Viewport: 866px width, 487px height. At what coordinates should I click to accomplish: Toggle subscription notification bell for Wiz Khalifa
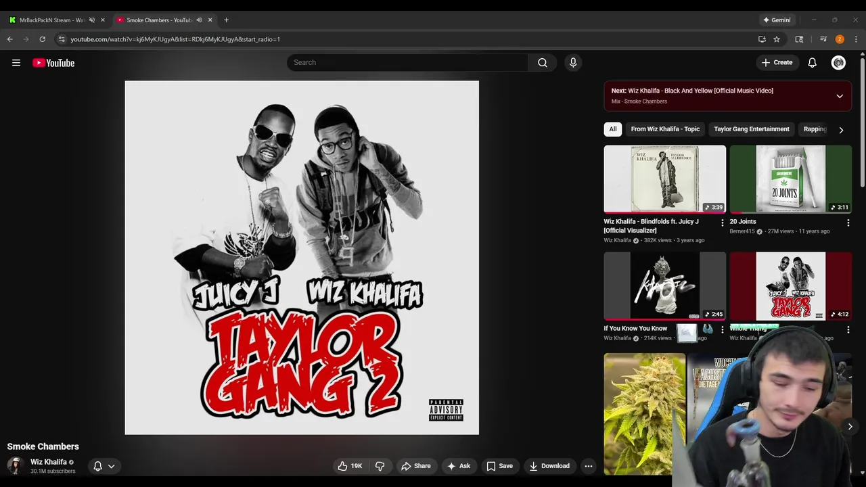97,466
